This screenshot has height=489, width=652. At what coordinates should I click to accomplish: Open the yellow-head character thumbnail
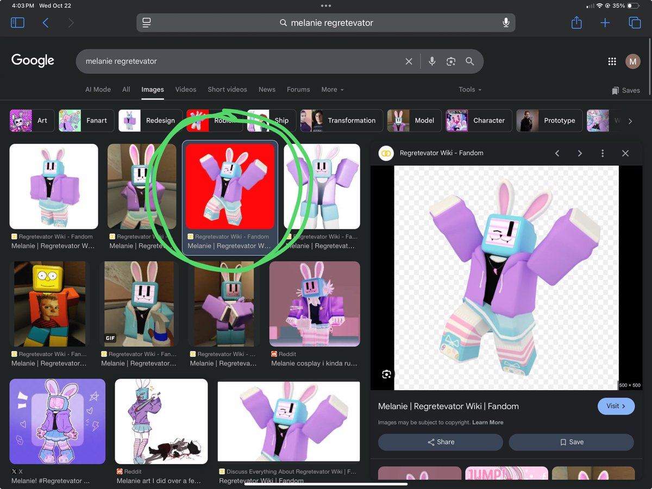50,304
